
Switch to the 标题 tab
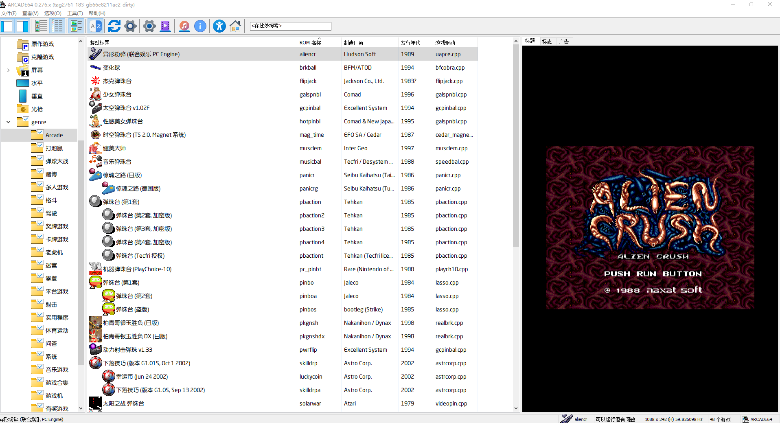pos(530,41)
